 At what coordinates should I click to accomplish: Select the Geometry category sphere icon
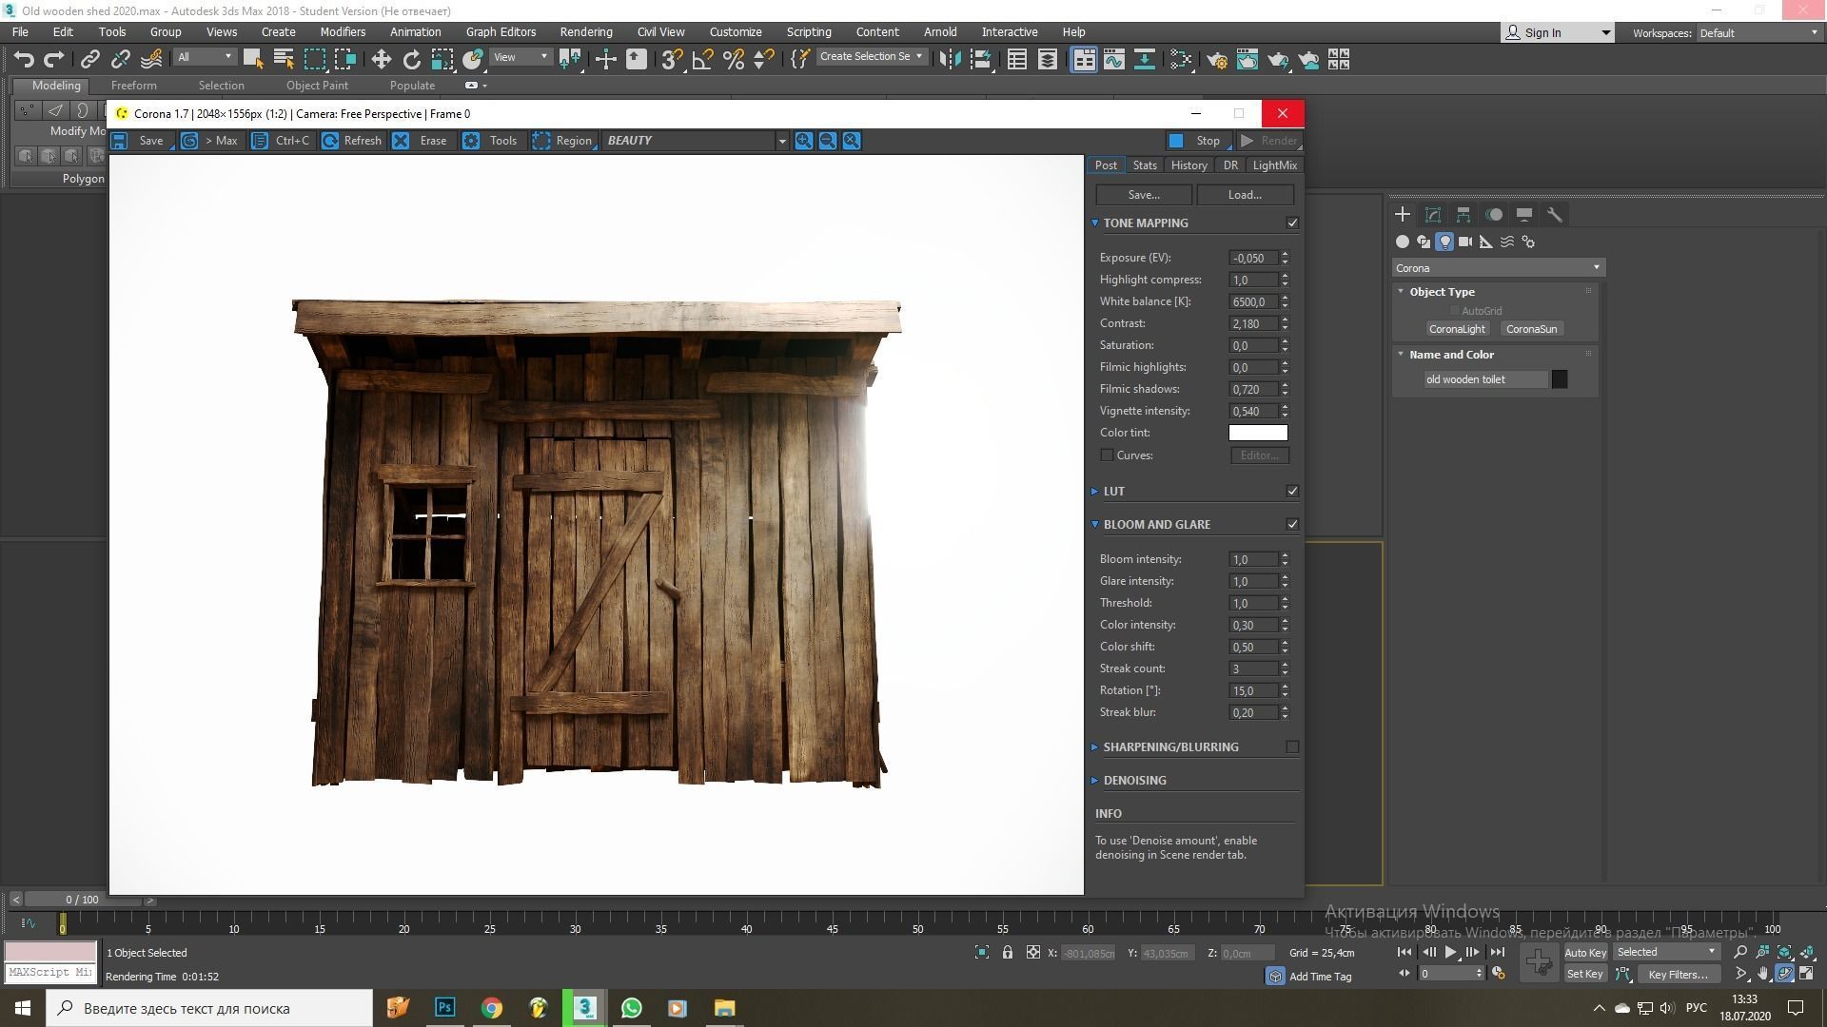pyautogui.click(x=1403, y=242)
